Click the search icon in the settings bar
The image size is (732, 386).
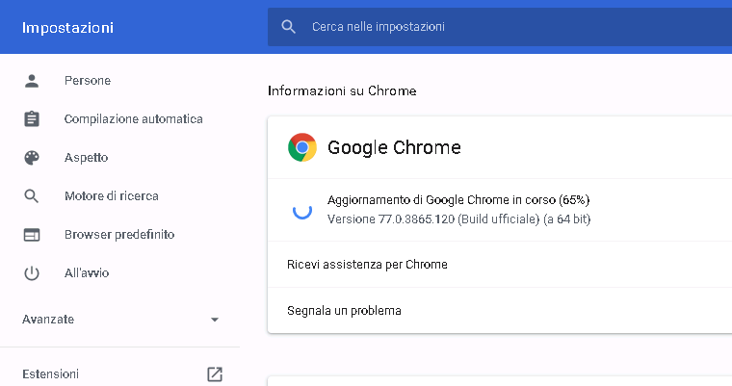(289, 27)
